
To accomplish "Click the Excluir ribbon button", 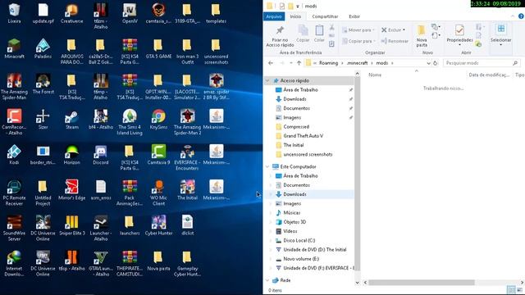I will (394, 30).
